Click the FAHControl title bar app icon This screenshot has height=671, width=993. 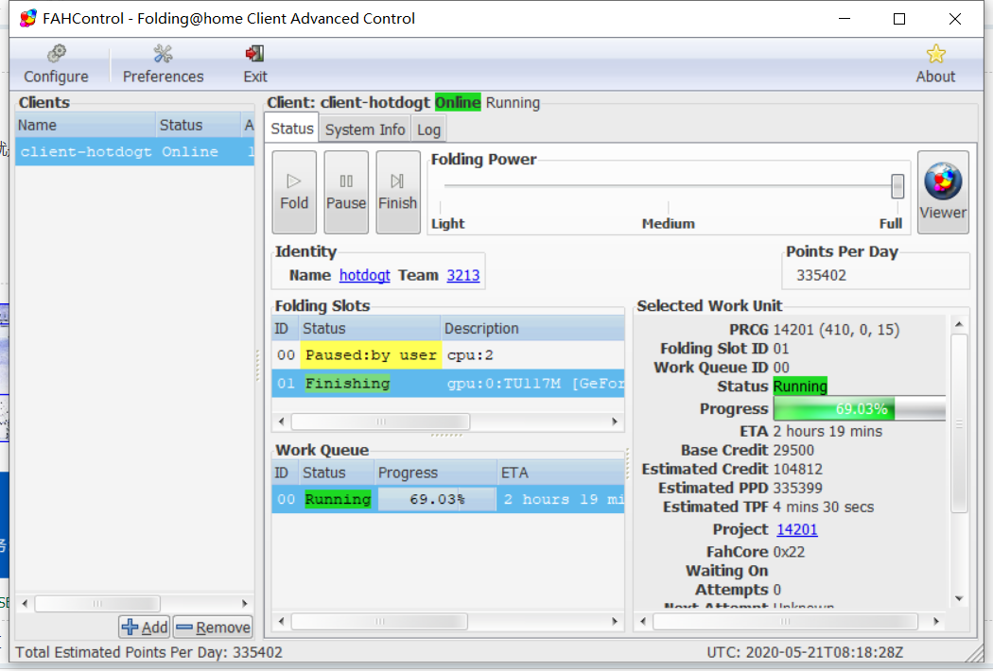[27, 18]
